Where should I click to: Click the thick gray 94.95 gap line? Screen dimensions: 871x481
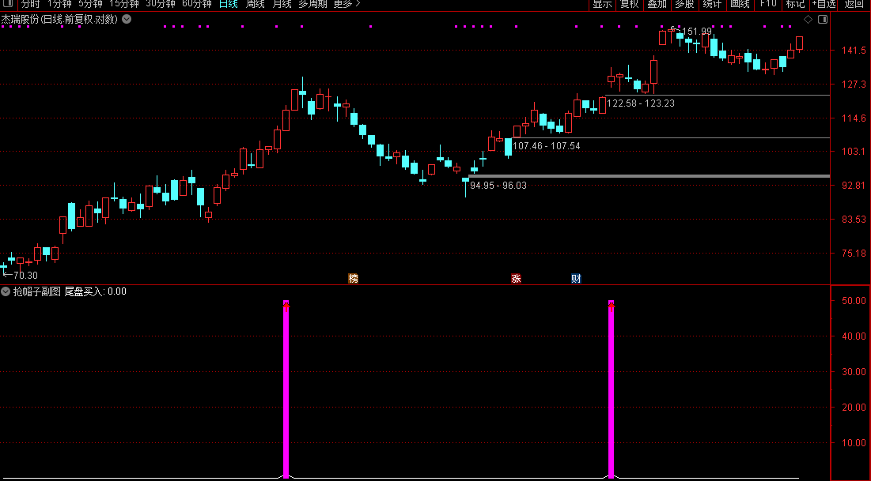[x=649, y=176]
